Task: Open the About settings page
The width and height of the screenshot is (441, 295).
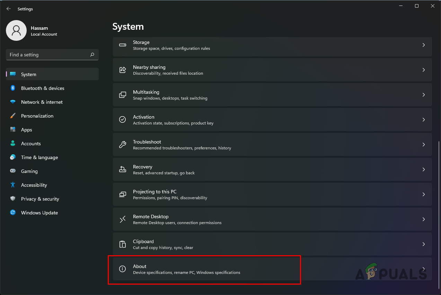Action: 204,269
